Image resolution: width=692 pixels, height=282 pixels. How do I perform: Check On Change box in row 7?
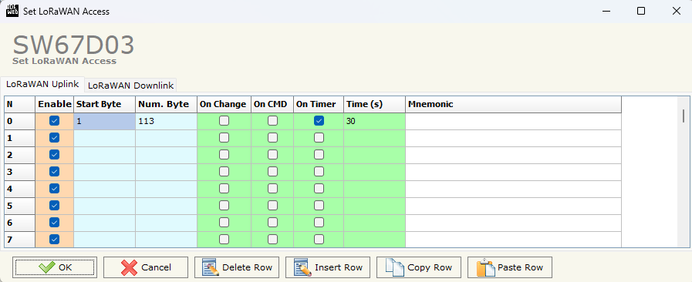tap(224, 240)
